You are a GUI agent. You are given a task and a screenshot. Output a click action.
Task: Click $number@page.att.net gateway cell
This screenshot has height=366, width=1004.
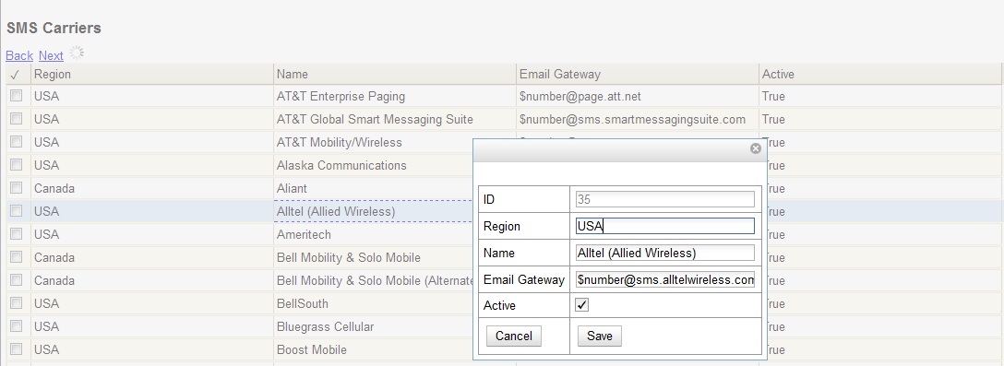click(580, 97)
